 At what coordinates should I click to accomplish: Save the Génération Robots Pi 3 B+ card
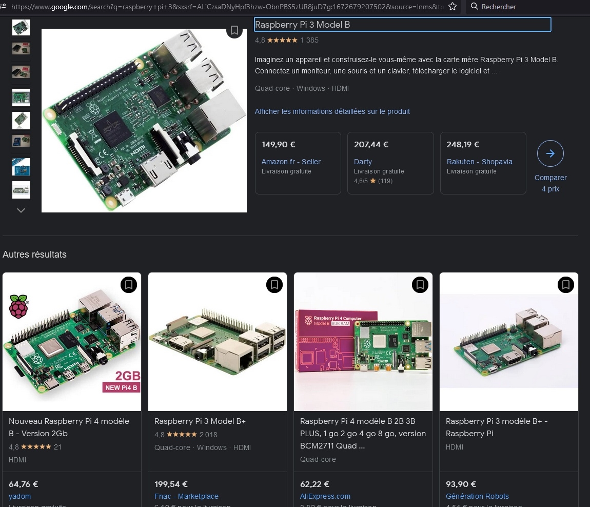[566, 284]
